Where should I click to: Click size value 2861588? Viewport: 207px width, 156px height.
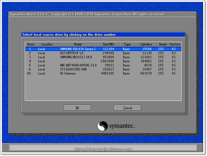point(107,61)
